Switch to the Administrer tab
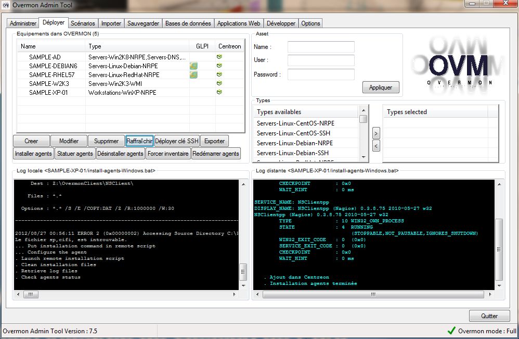This screenshot has height=339, width=519. (x=23, y=23)
